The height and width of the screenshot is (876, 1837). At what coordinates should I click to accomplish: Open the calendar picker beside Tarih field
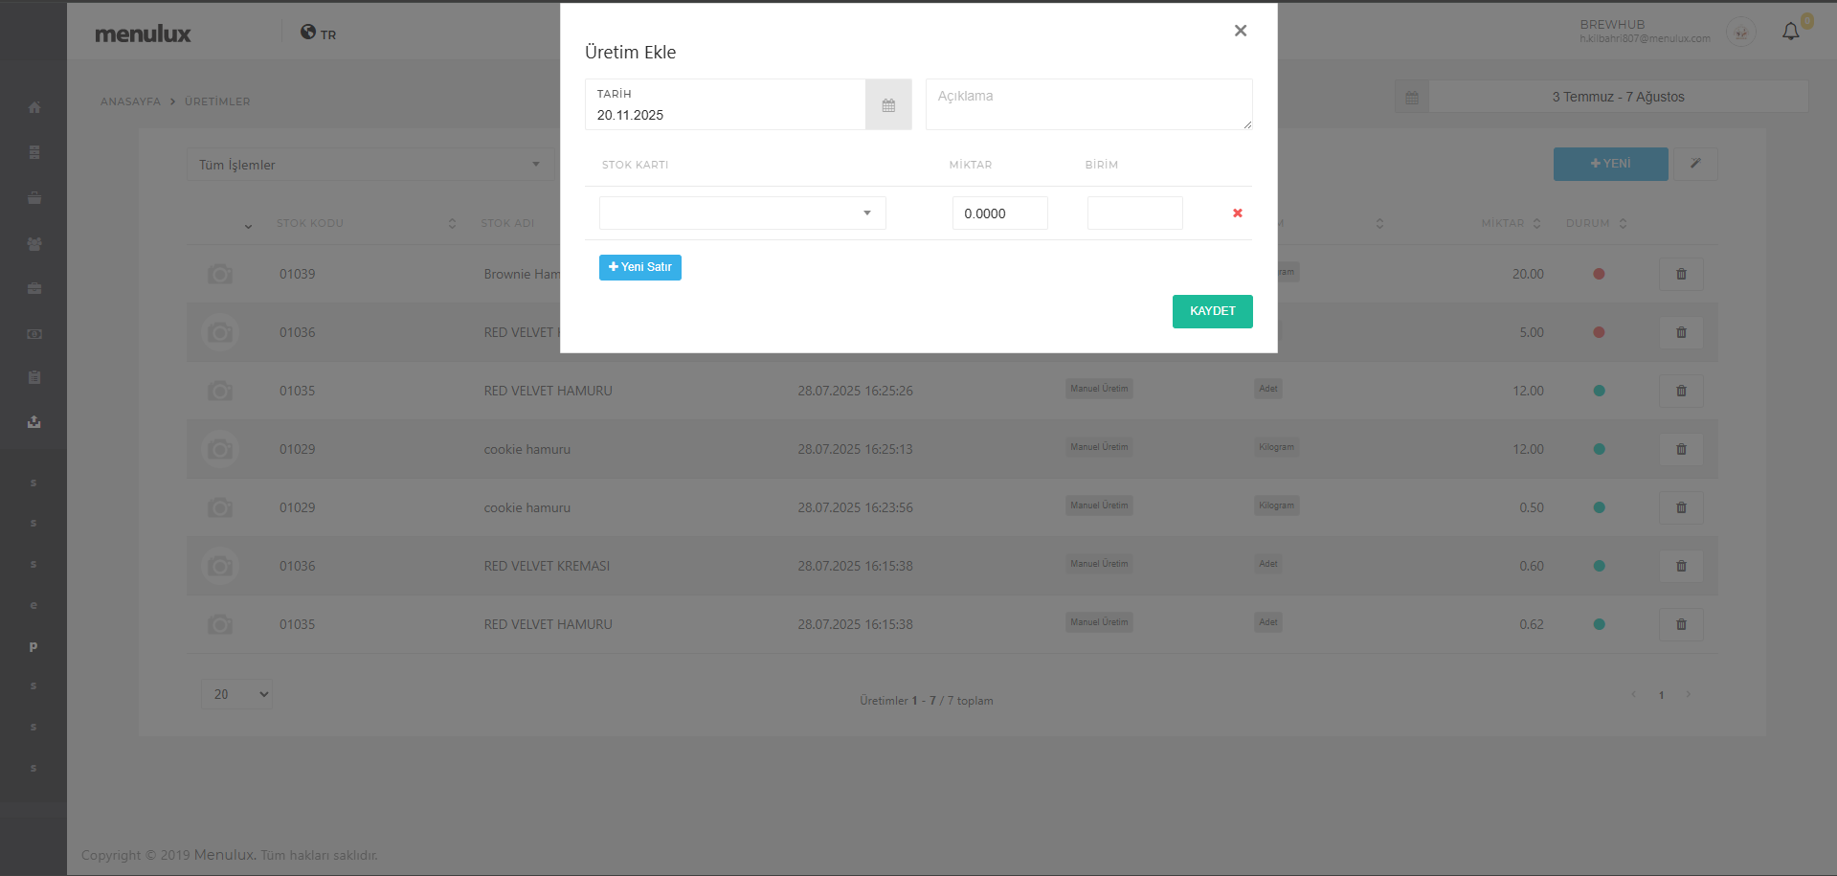point(888,105)
